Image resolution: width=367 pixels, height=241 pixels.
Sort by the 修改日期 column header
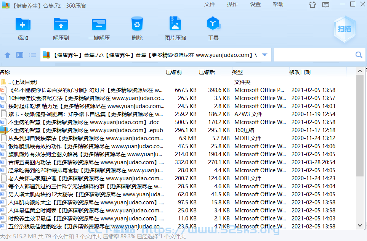(300, 72)
